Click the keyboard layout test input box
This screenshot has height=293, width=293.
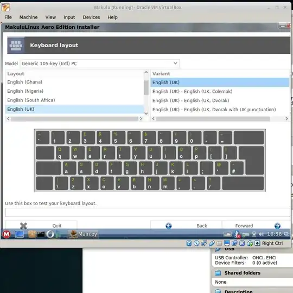[x=148, y=213]
